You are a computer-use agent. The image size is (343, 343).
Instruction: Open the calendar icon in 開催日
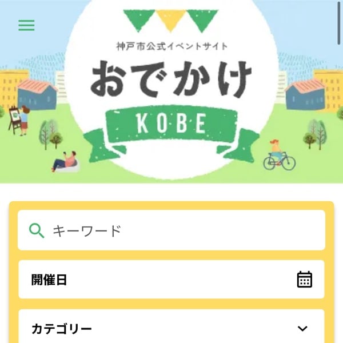[305, 280]
